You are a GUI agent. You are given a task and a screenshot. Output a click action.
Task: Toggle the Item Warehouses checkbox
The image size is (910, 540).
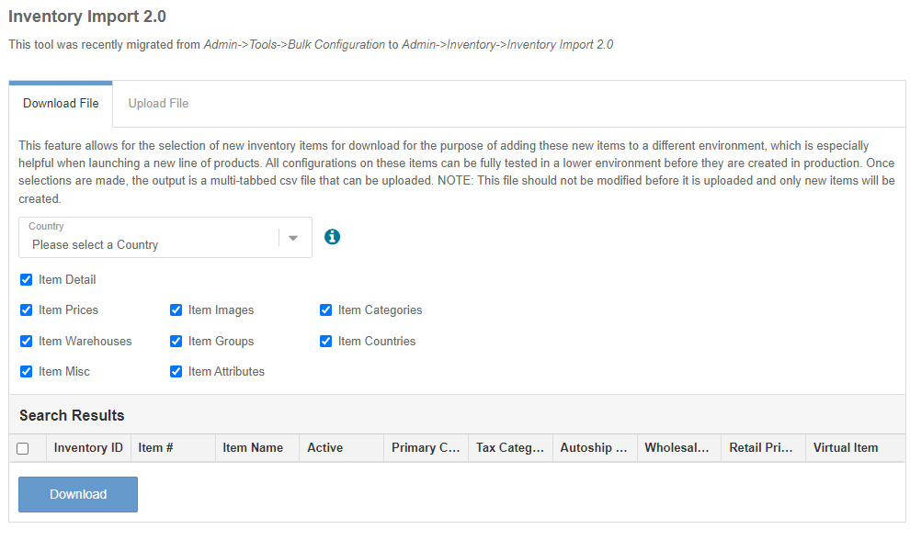[x=27, y=342]
